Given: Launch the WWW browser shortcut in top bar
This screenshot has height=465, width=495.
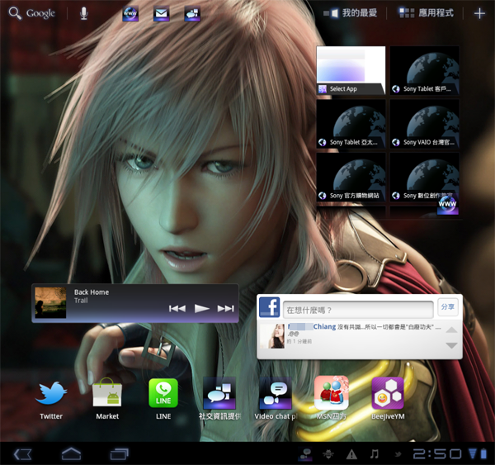Looking at the screenshot, I should [x=130, y=14].
